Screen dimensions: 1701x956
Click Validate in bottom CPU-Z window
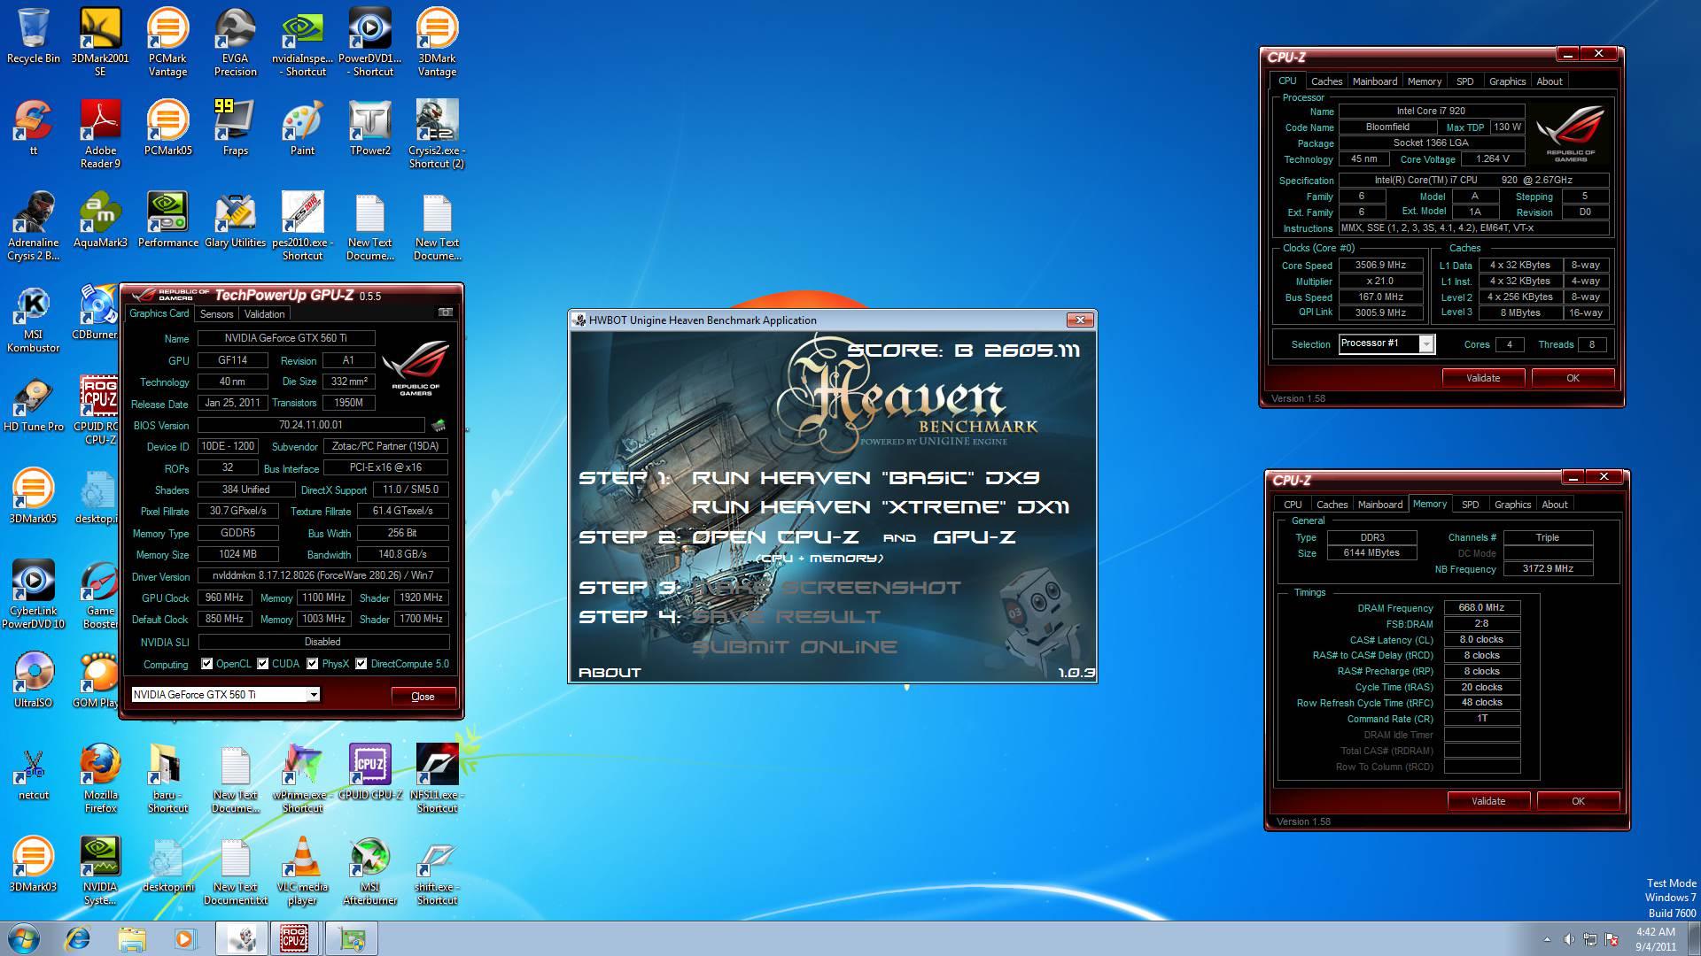[1488, 801]
